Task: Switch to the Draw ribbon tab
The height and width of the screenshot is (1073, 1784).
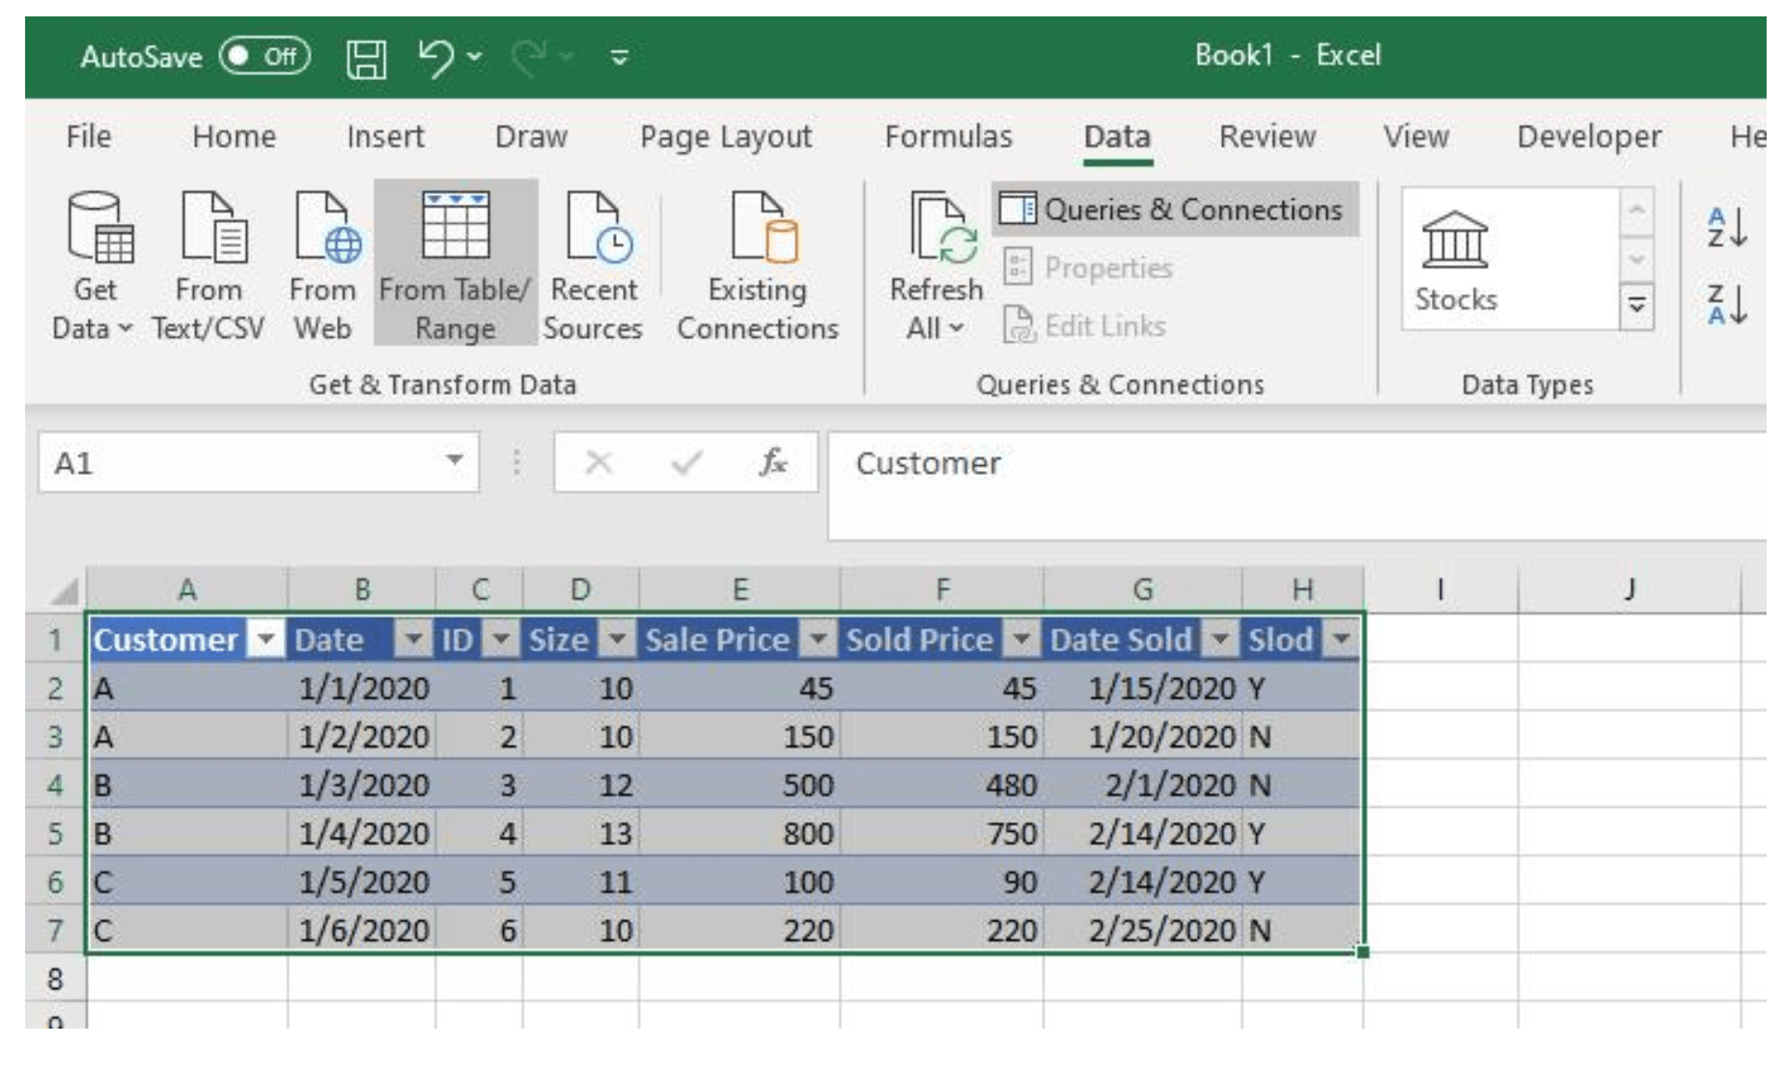Action: point(531,136)
